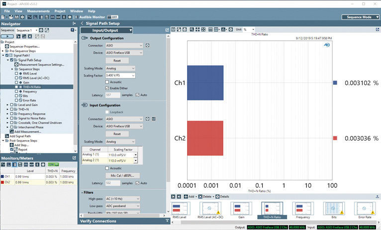Show FFT spectrum monitor in Monitors/Meters
The width and height of the screenshot is (381, 230).
coord(9,164)
